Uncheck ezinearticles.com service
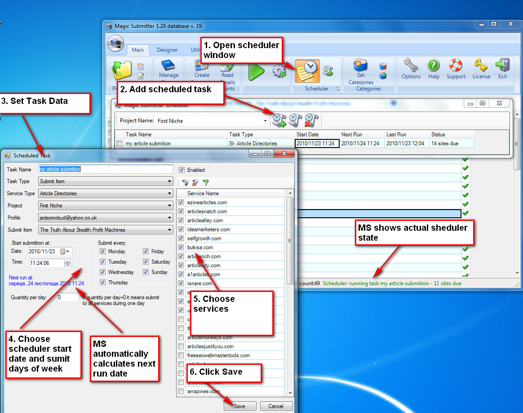523x413 pixels. (181, 202)
